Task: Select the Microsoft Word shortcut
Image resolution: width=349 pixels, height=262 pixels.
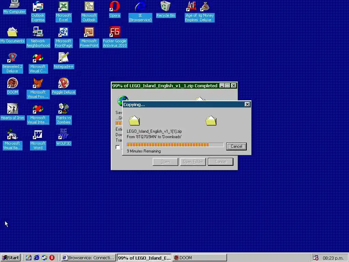Action: (38, 140)
